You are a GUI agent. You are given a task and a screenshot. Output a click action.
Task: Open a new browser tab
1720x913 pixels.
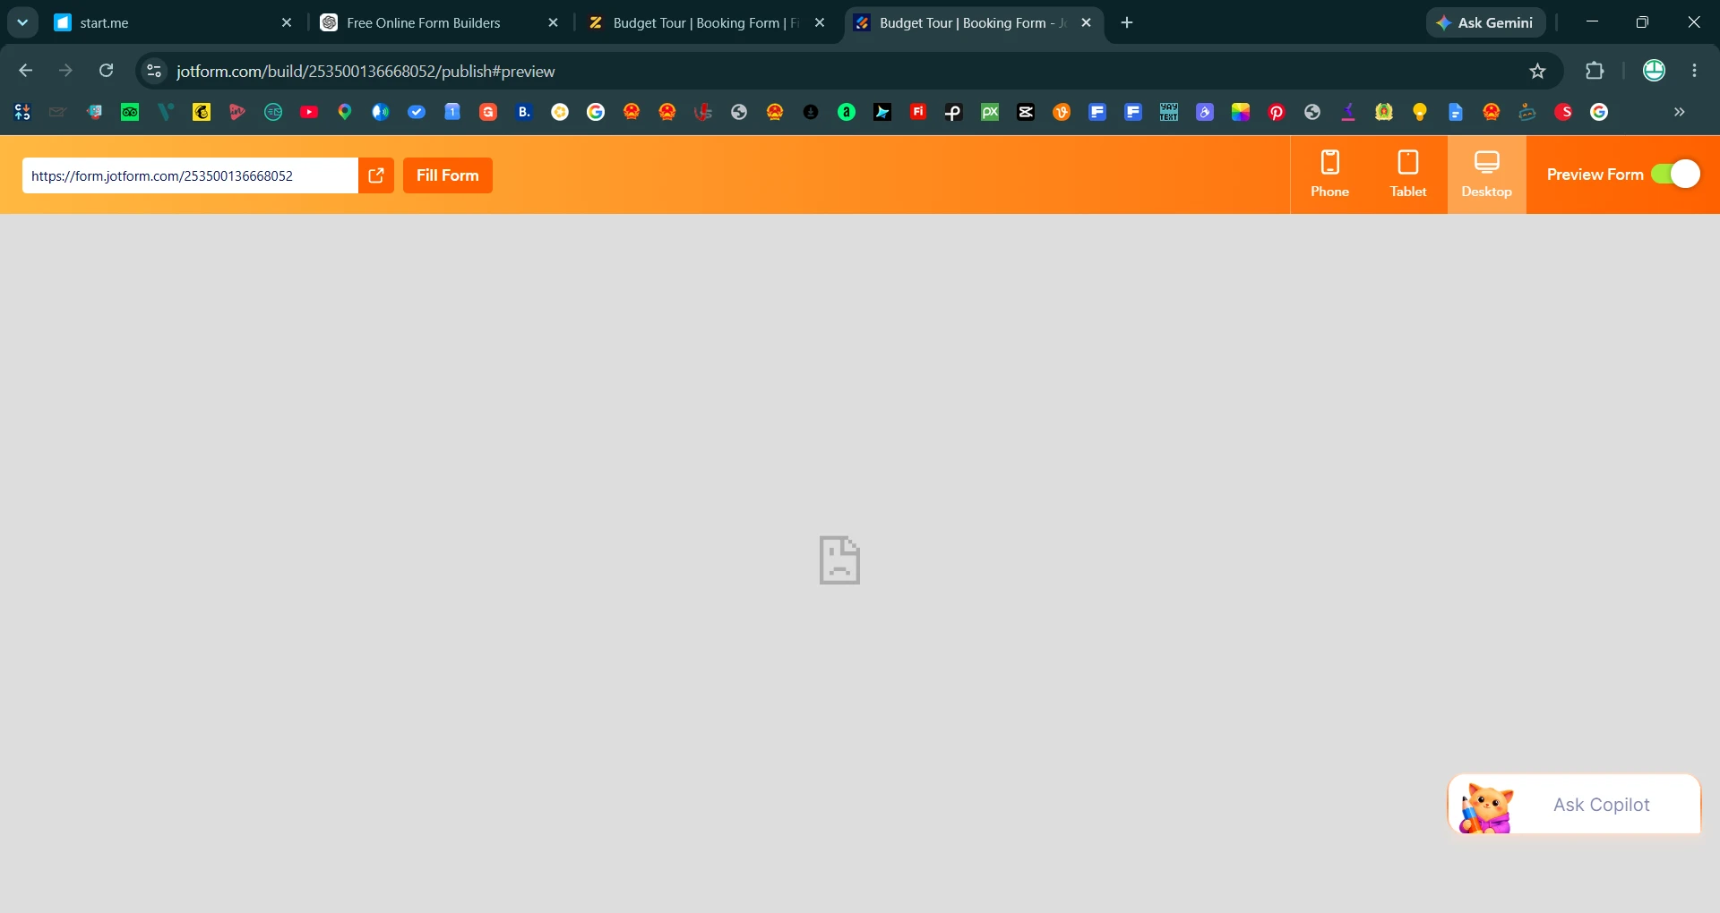[x=1127, y=22]
